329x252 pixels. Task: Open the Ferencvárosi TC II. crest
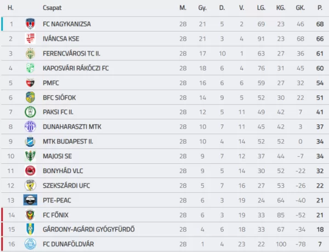tap(30, 54)
